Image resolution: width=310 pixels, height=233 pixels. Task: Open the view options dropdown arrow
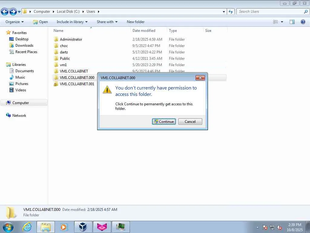282,22
